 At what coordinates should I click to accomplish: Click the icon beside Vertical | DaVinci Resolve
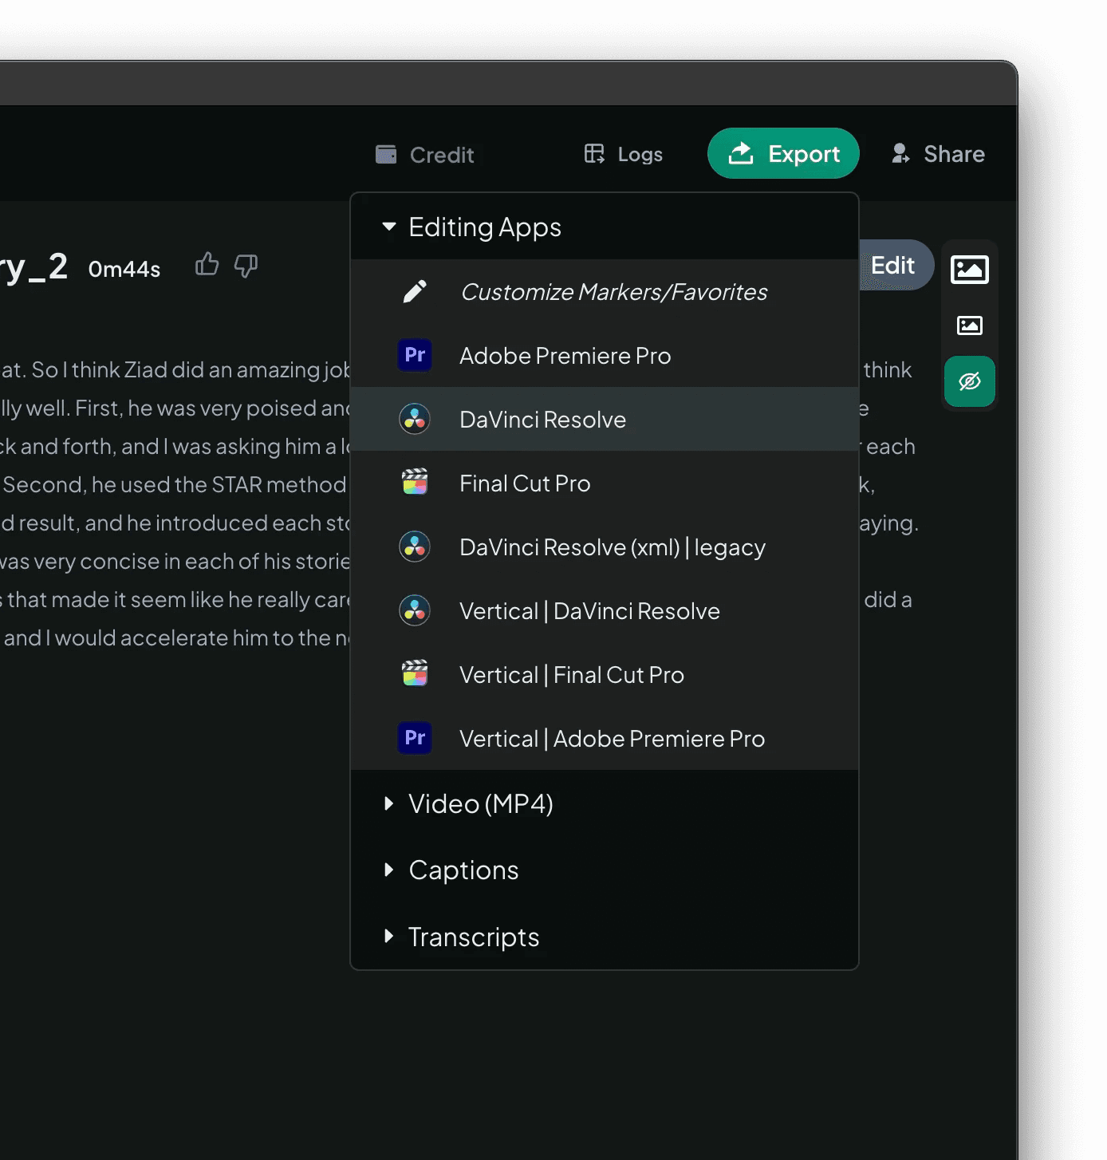coord(415,610)
